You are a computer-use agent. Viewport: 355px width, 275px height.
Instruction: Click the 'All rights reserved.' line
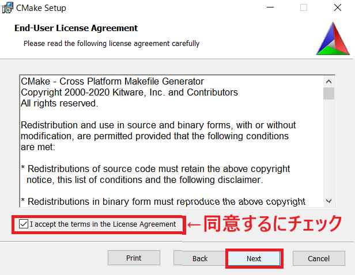[59, 103]
